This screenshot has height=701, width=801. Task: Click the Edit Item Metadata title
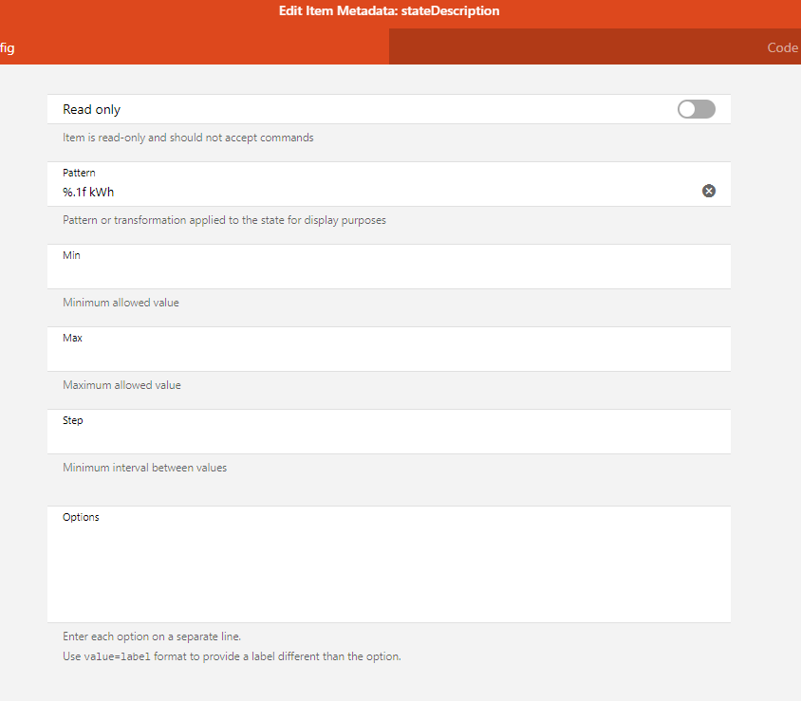[389, 11]
